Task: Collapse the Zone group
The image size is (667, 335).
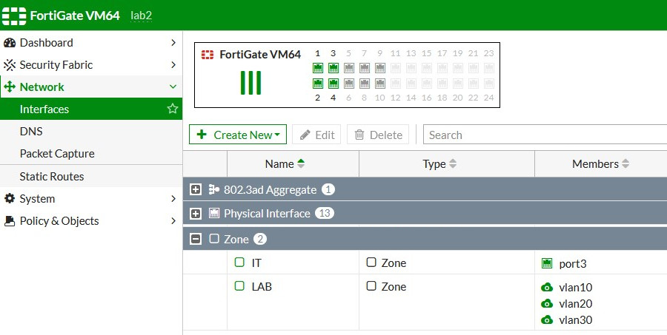Action: 195,239
